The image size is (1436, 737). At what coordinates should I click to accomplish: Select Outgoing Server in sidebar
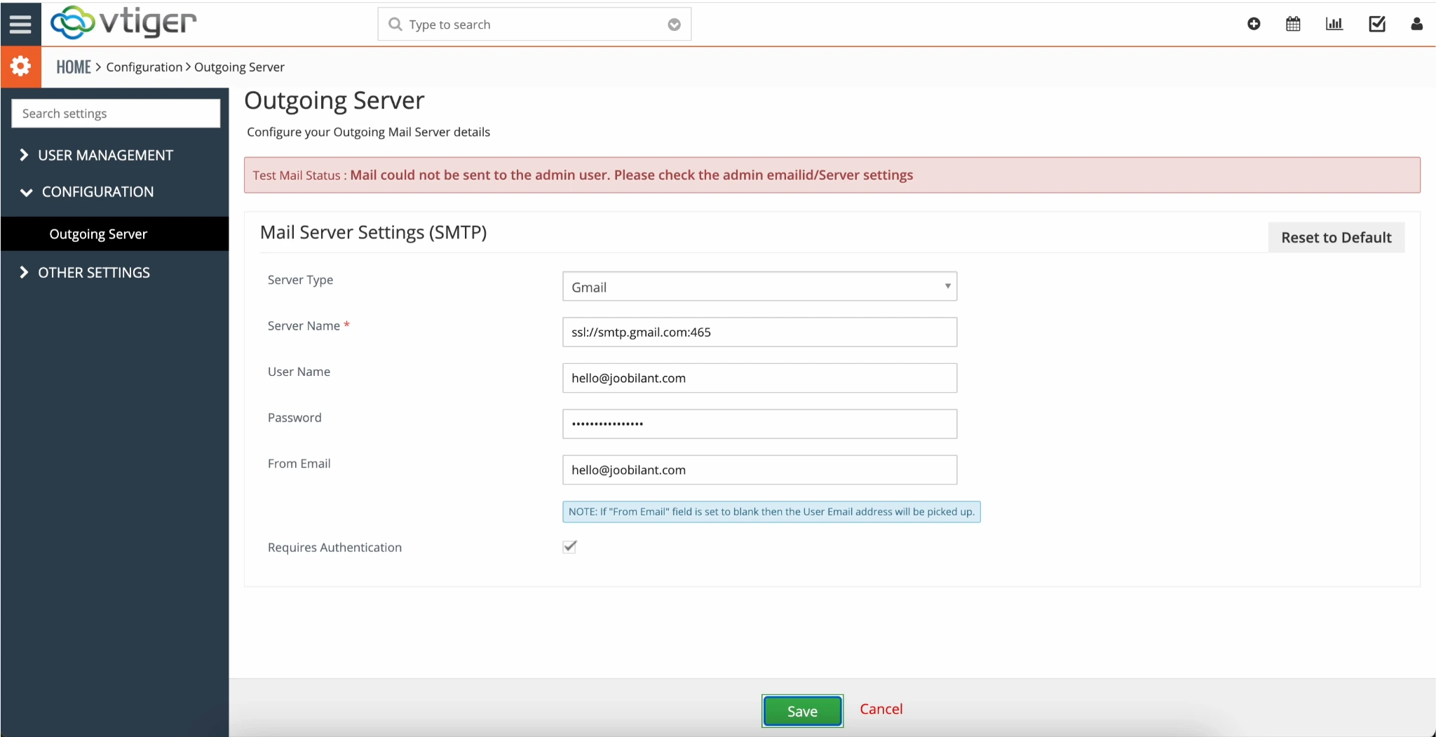point(98,234)
